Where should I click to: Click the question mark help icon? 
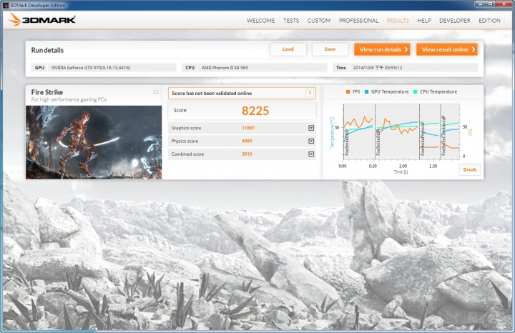(x=310, y=93)
